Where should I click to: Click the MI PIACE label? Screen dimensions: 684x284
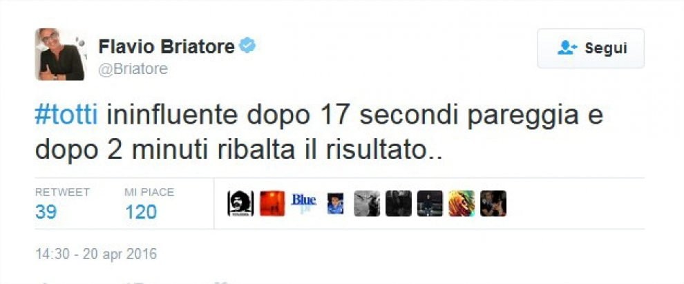click(x=149, y=192)
